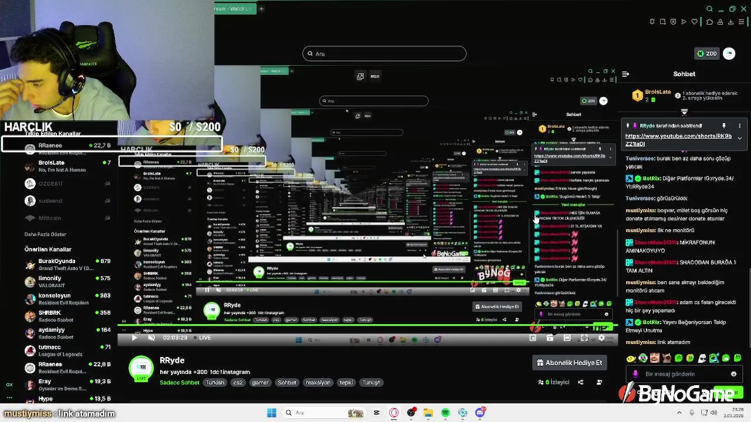The height and width of the screenshot is (422, 751).
Task: Open the browser easy setup menu icon
Action: pos(742,22)
